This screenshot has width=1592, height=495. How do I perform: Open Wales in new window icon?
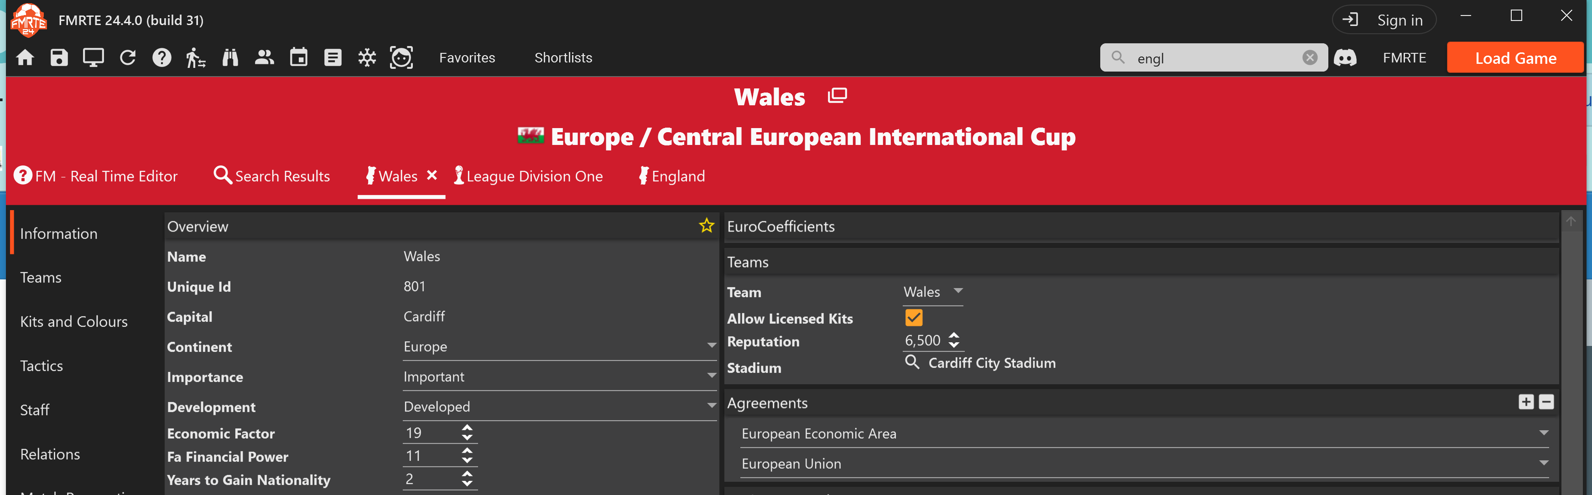838,96
